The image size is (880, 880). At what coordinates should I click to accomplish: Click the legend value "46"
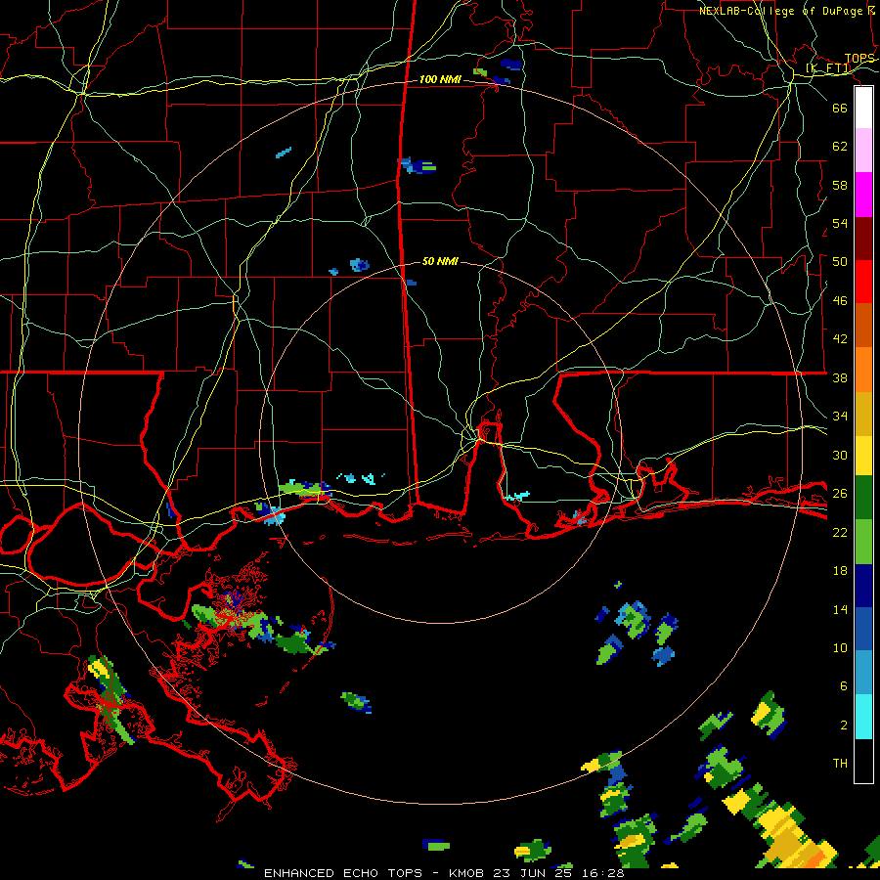coord(840,301)
